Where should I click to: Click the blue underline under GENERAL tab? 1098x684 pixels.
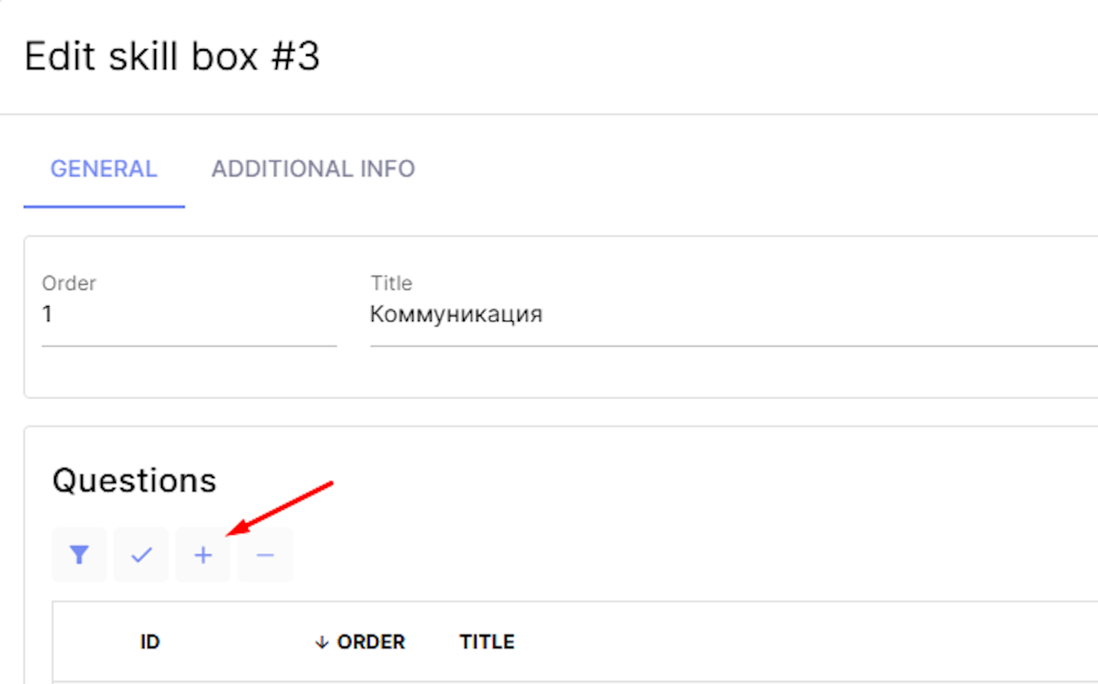click(x=103, y=206)
